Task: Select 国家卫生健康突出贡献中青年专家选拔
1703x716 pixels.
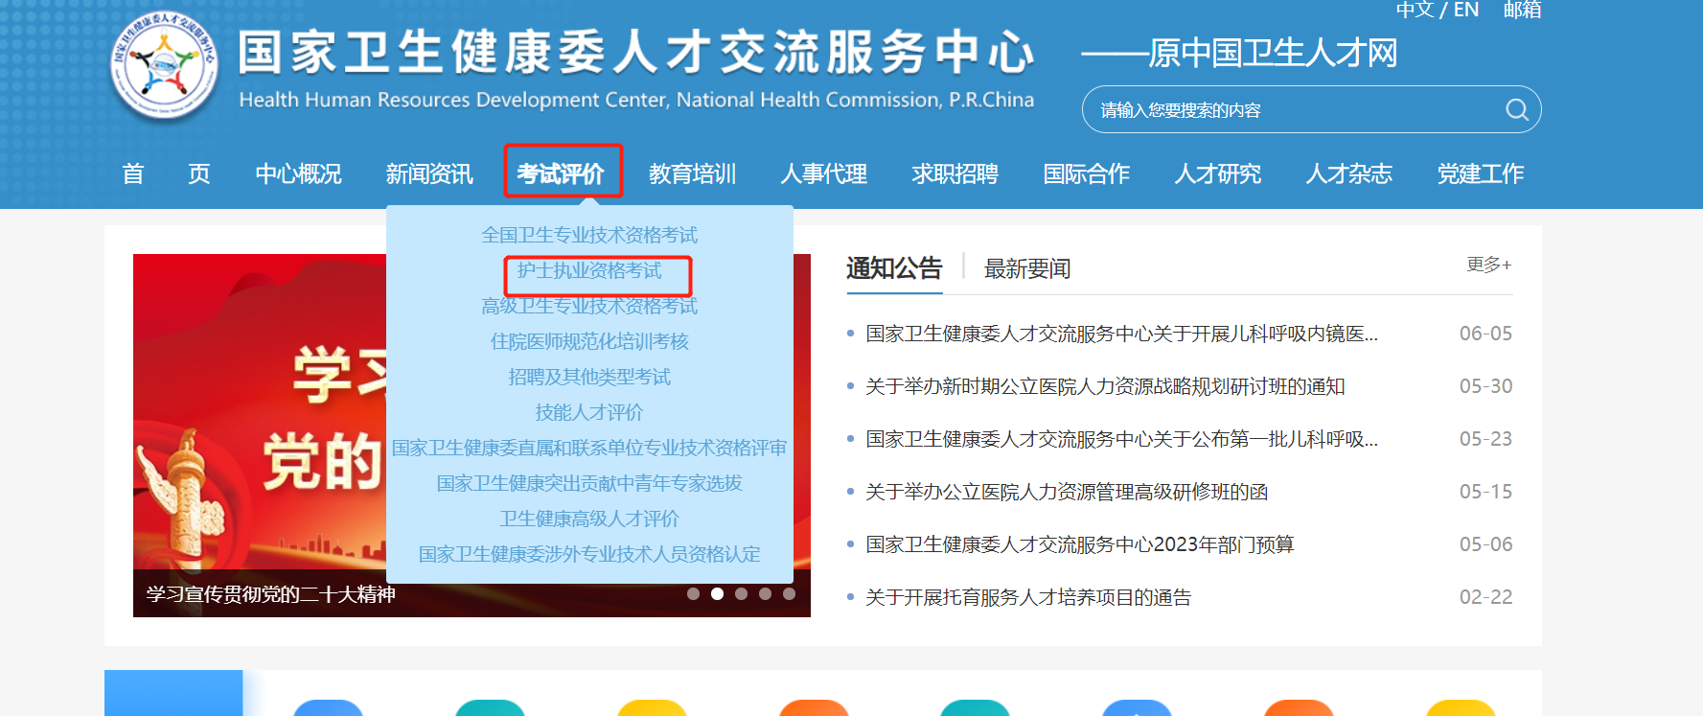Action: (589, 483)
